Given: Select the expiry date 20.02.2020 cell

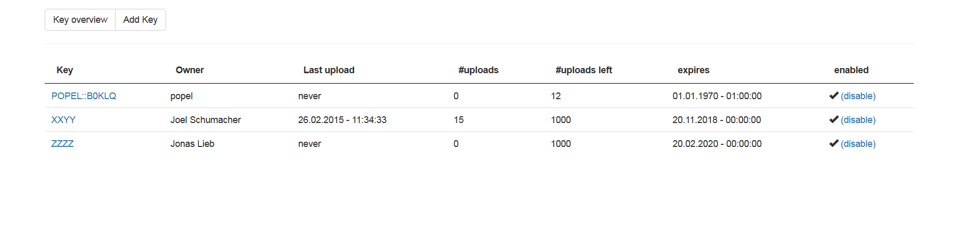Looking at the screenshot, I should [717, 144].
